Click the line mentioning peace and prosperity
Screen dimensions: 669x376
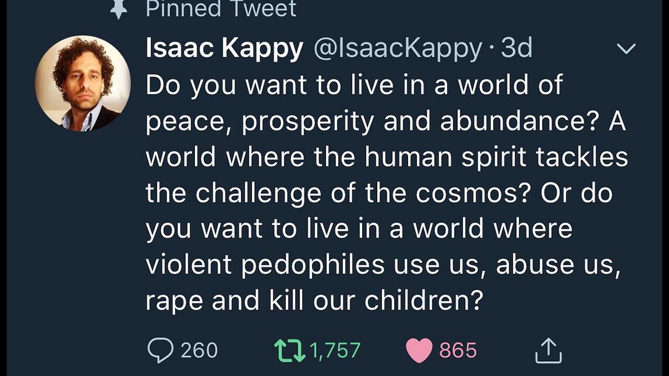pyautogui.click(x=385, y=121)
